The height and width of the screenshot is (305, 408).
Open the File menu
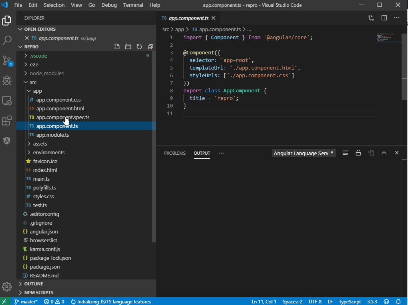(x=18, y=5)
